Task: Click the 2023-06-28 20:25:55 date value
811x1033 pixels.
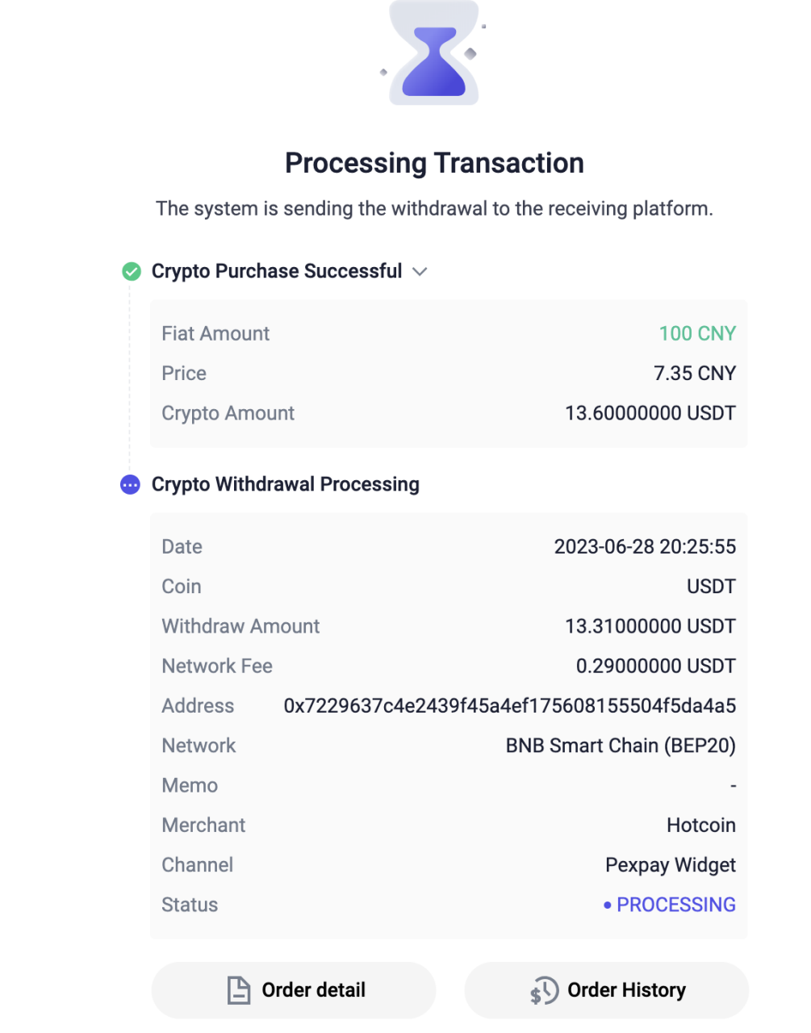Action: tap(645, 547)
